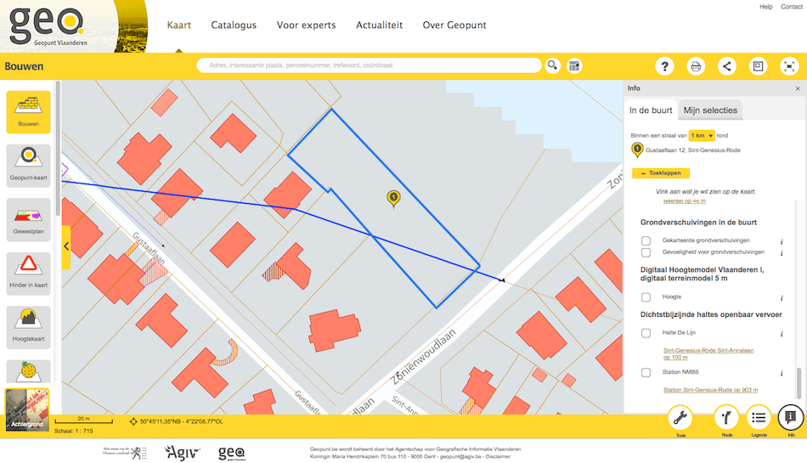Click the Contact link at top right

pyautogui.click(x=792, y=7)
